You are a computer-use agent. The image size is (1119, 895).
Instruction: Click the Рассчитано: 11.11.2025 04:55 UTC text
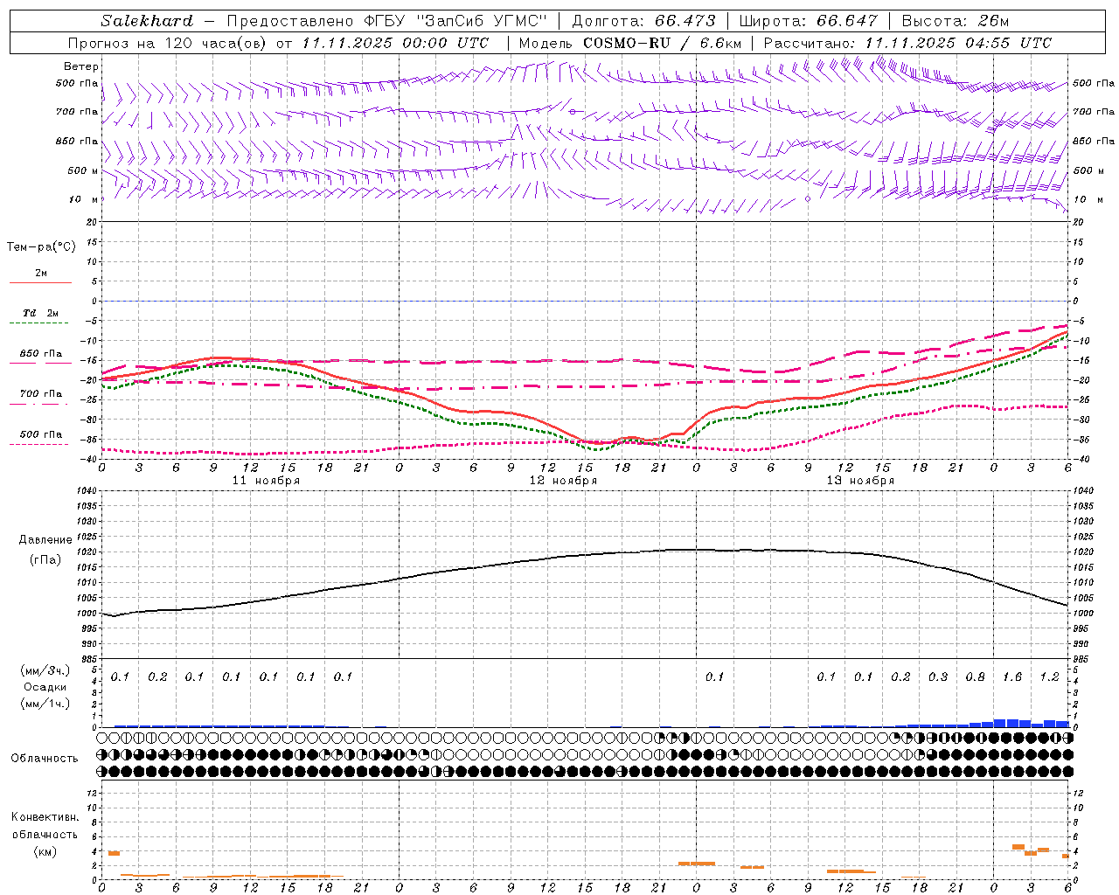(907, 43)
